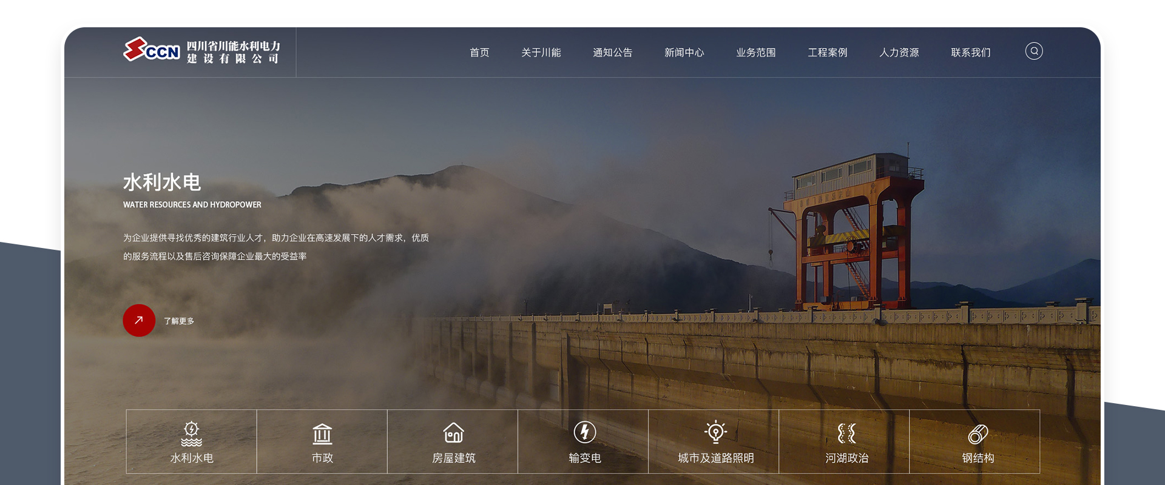
Task: Pick the 城市及道路照明 light bulb icon
Action: click(x=715, y=432)
